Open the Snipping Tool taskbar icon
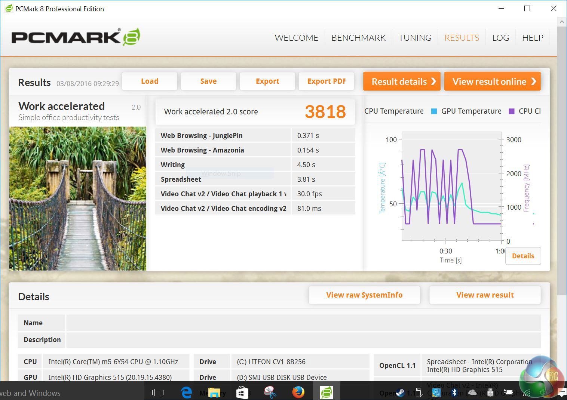Screen dimensions: 567x400 270,392
